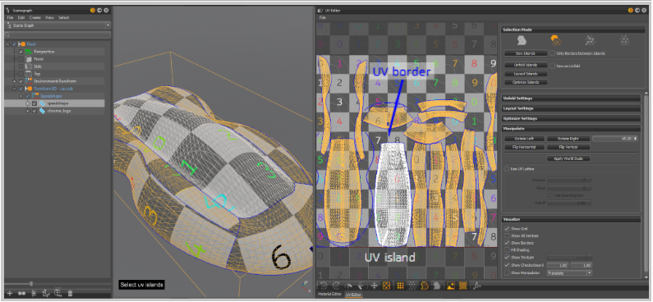Open the Scene Graph dropdown
This screenshot has height=302, width=653.
[57, 25]
